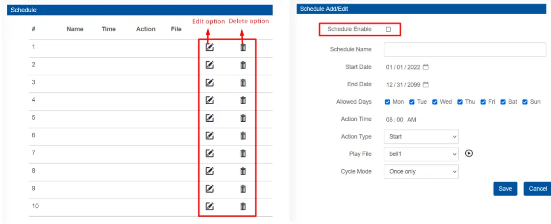
Task: Edit schedule row 10
Action: tap(209, 206)
